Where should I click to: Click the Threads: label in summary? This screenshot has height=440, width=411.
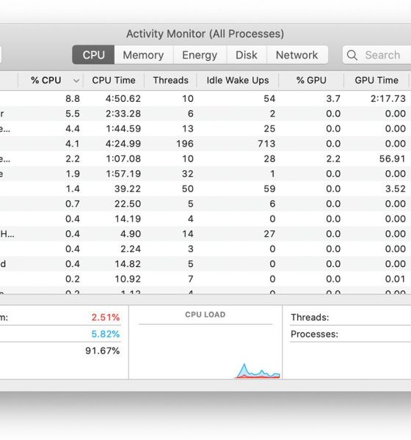pos(310,318)
